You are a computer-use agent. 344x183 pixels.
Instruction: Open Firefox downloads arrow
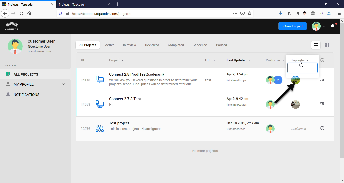tap(281, 13)
